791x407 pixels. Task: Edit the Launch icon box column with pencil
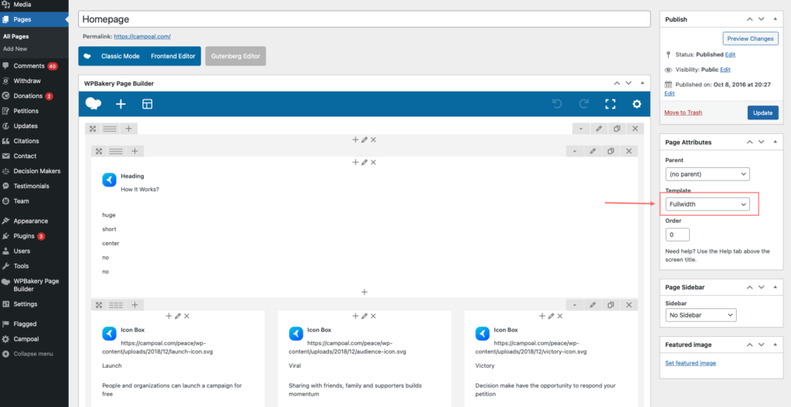pos(178,316)
